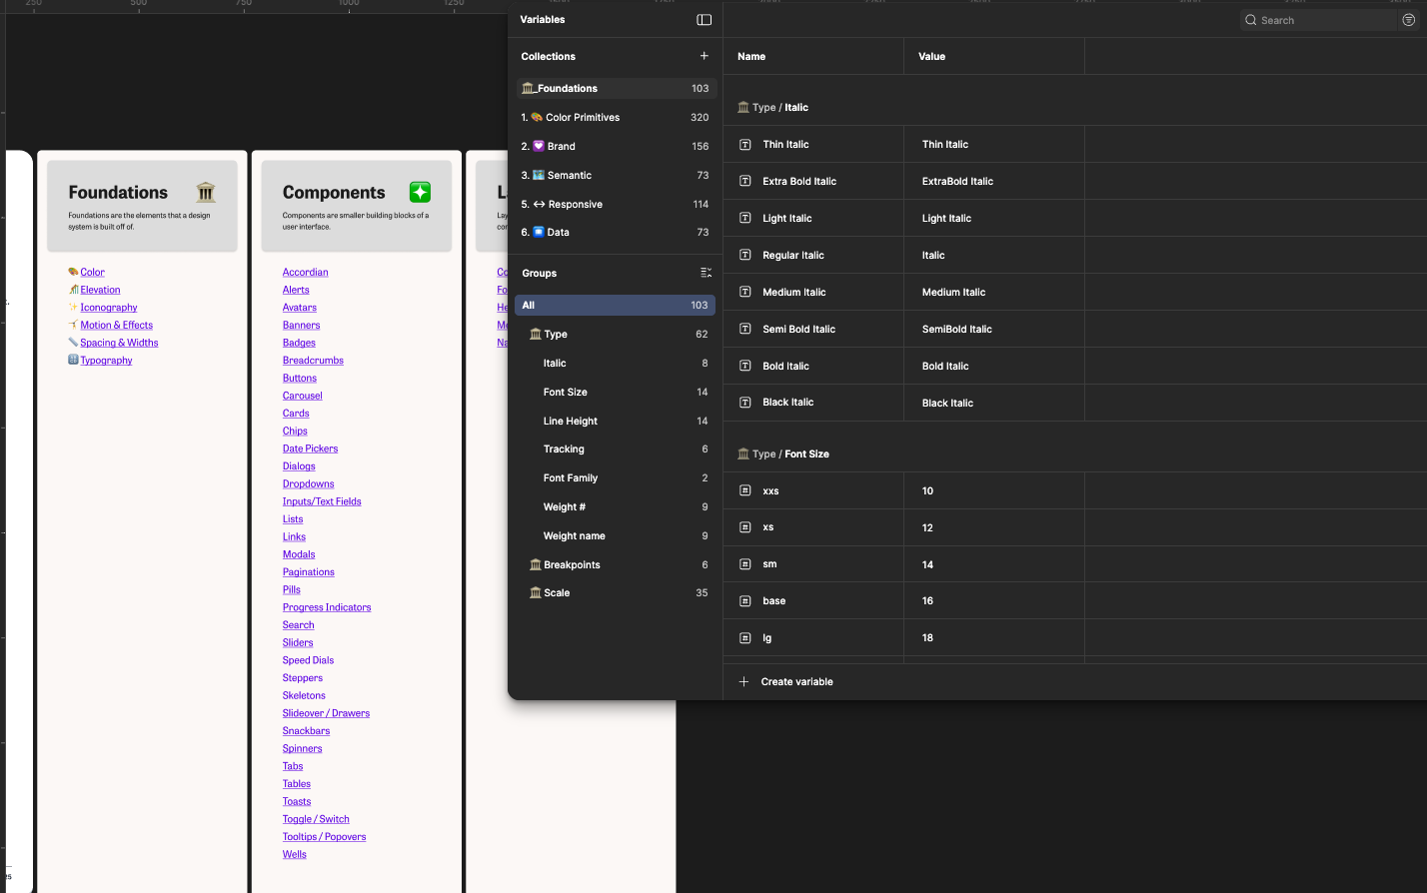Click the text variable icon beside Thin Italic
Image resolution: width=1427 pixels, height=893 pixels.
coord(744,144)
